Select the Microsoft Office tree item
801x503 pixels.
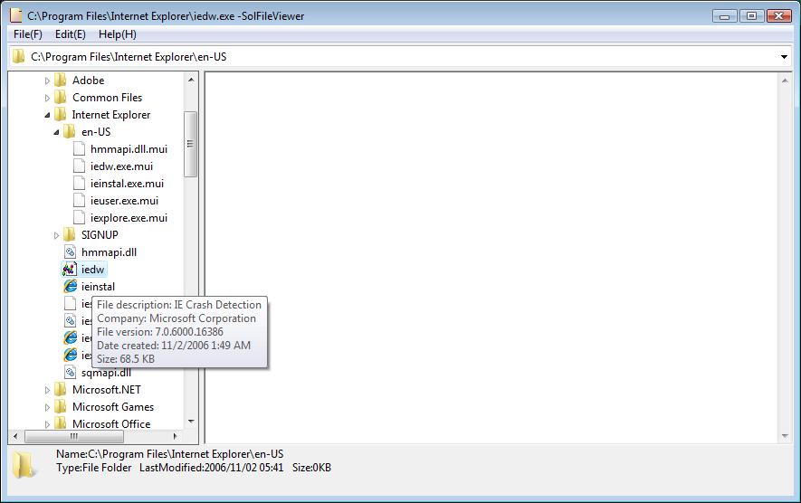click(111, 424)
